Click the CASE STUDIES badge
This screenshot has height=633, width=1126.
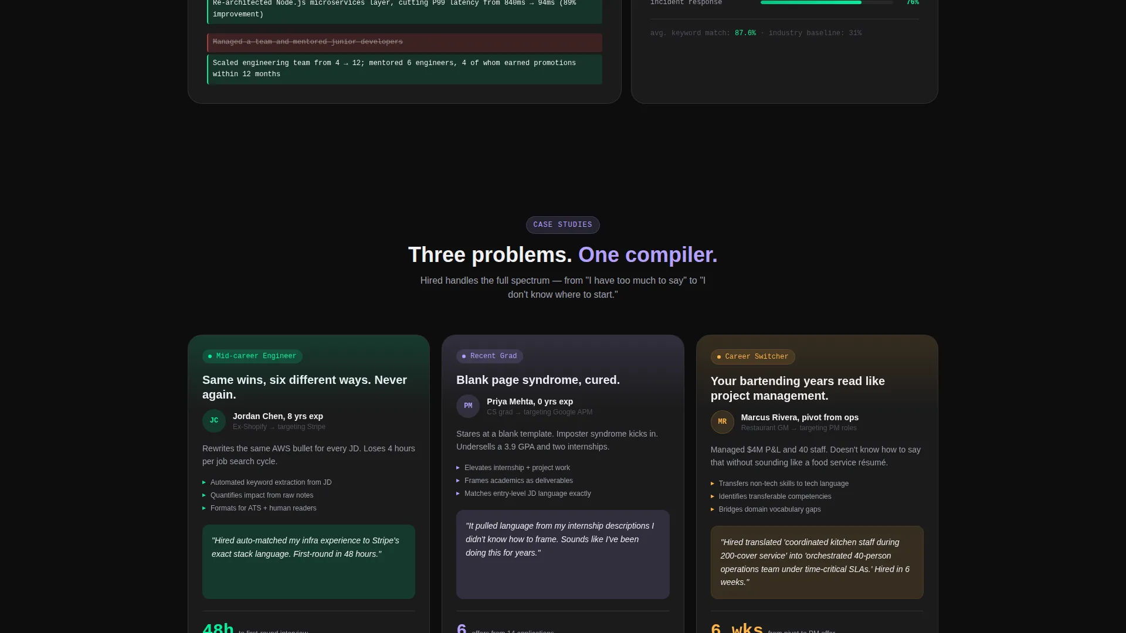coord(563,225)
